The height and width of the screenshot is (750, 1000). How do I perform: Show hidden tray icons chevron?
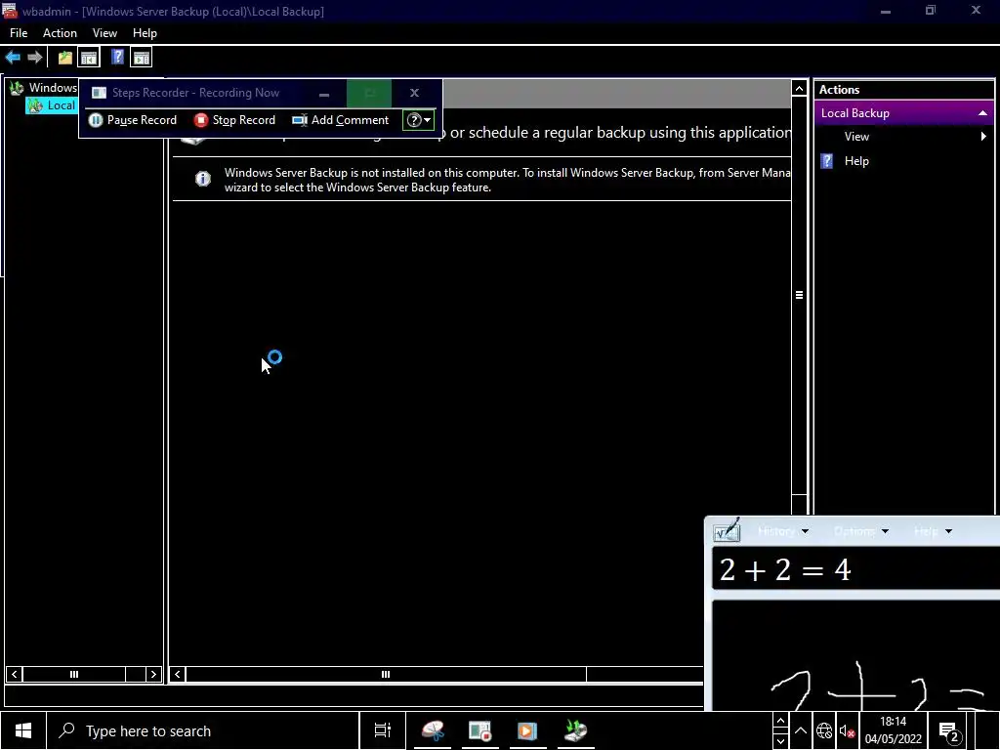tap(801, 730)
